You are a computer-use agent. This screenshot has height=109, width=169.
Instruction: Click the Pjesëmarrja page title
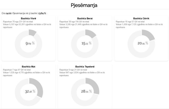[84, 5]
